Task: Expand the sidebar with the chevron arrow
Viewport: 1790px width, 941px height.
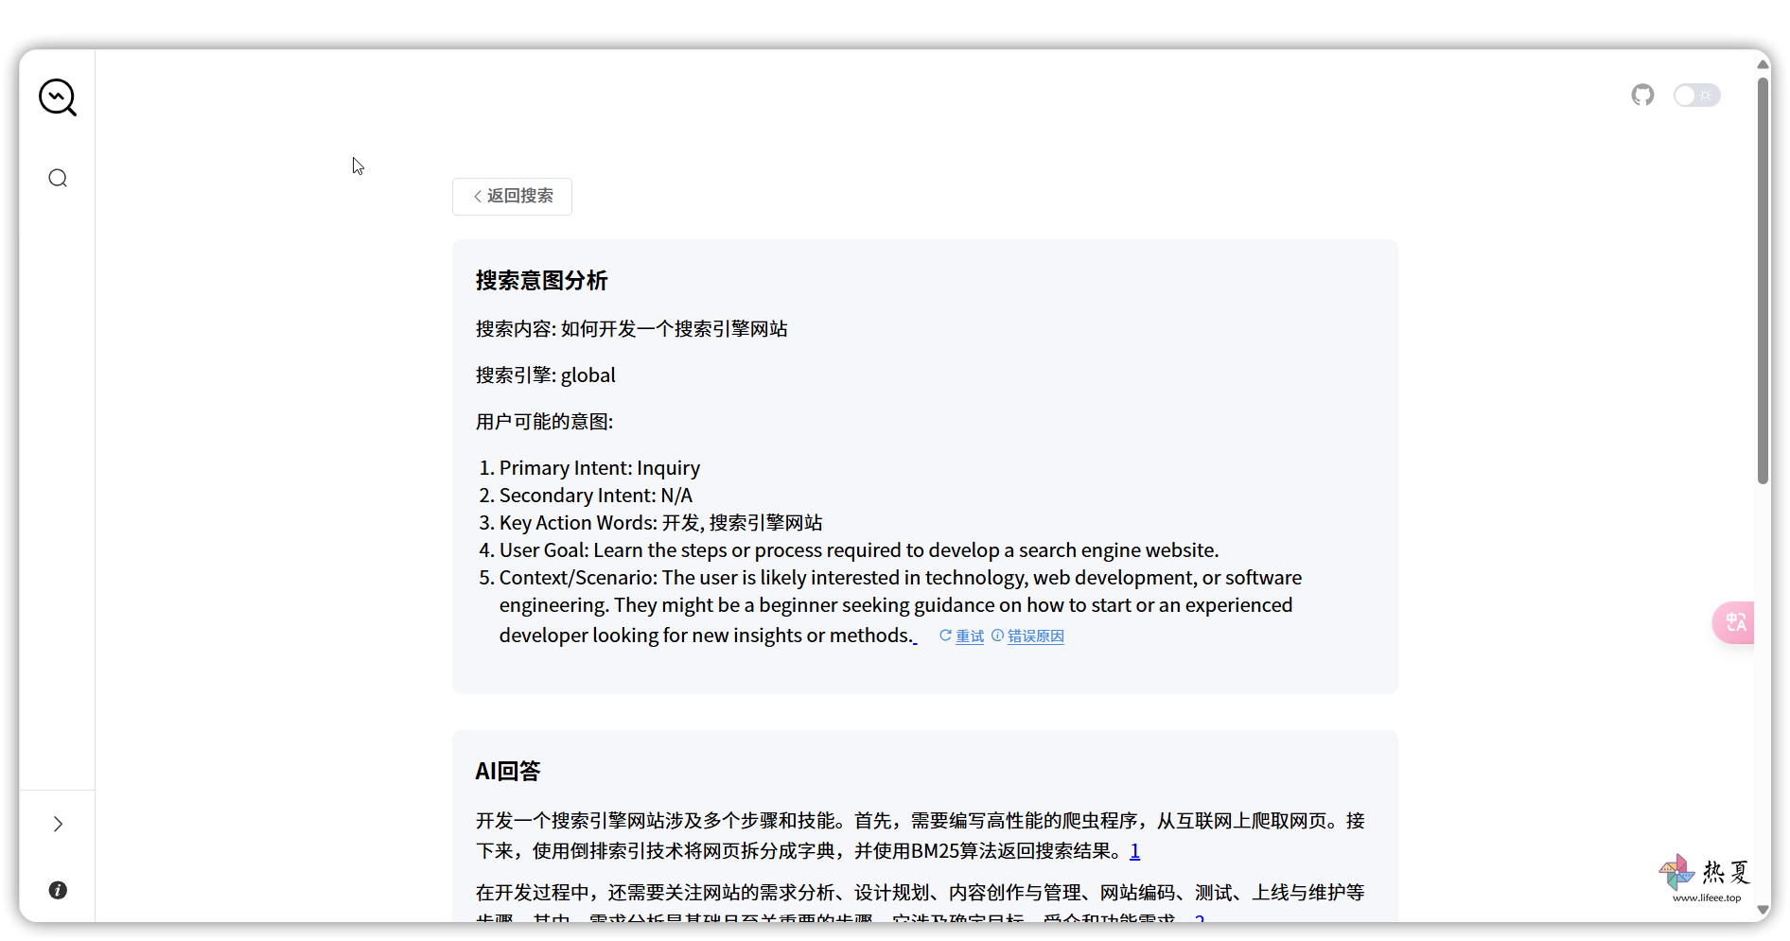Action: [x=58, y=825]
